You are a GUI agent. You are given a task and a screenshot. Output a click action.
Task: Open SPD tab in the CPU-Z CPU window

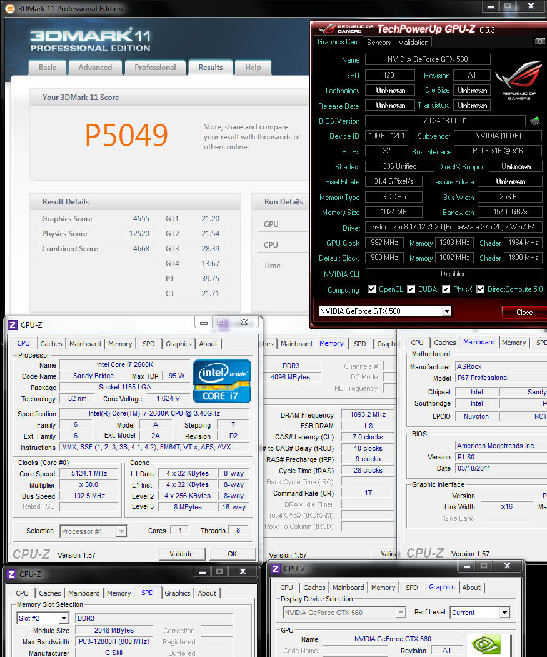(148, 344)
